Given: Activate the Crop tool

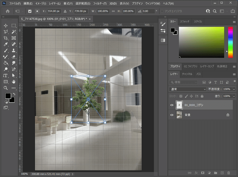Looking at the screenshot, I should click(x=6, y=38).
